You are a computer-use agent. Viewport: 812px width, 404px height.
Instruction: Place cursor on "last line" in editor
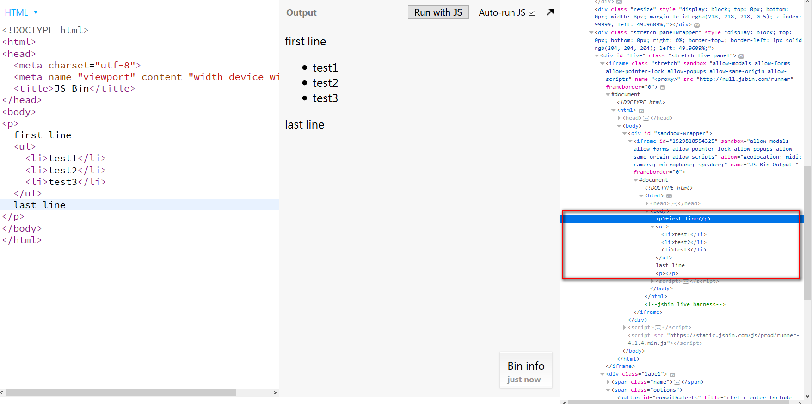click(40, 205)
